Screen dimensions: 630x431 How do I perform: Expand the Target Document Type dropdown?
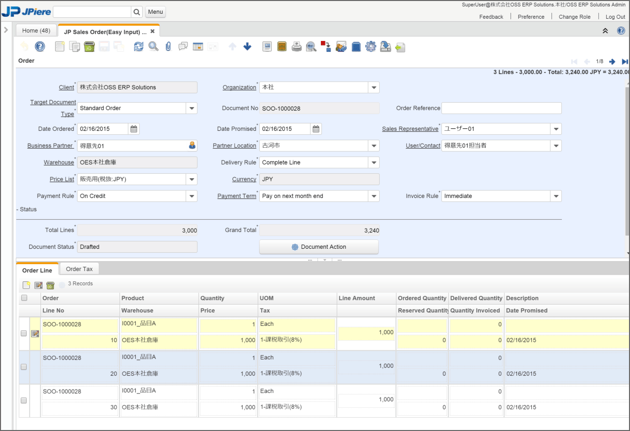click(x=192, y=108)
